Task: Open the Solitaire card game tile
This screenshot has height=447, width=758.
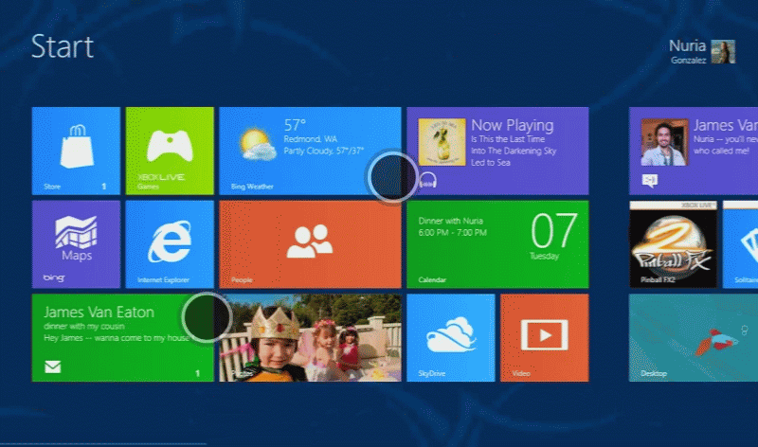Action: pyautogui.click(x=741, y=244)
